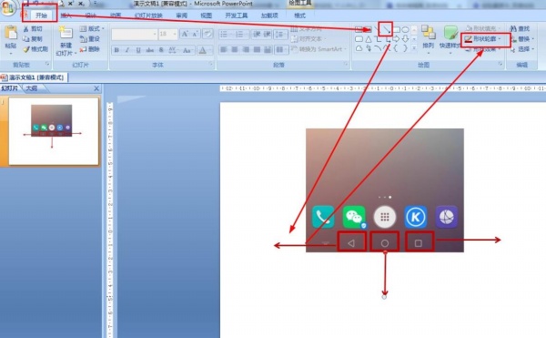The height and width of the screenshot is (338, 546).
Task: Open the Layout (版式) dropdown
Action: point(92,28)
